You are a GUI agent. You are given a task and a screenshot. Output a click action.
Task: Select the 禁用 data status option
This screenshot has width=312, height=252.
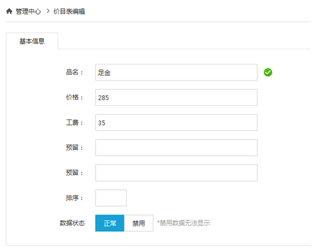(139, 223)
